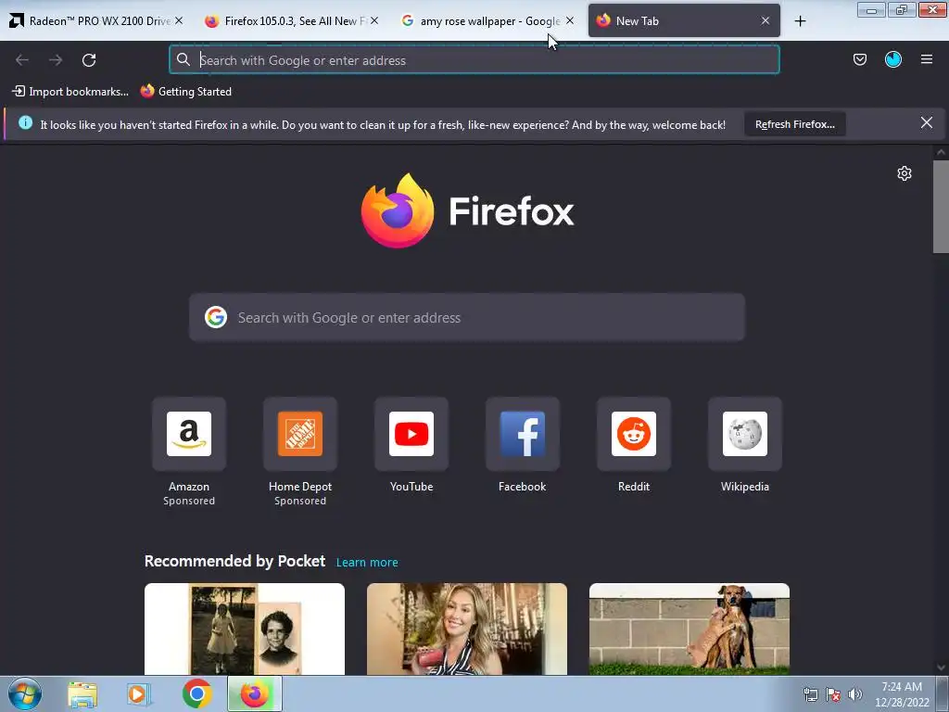Focus the URL address bar
949x712 pixels.
[474, 60]
